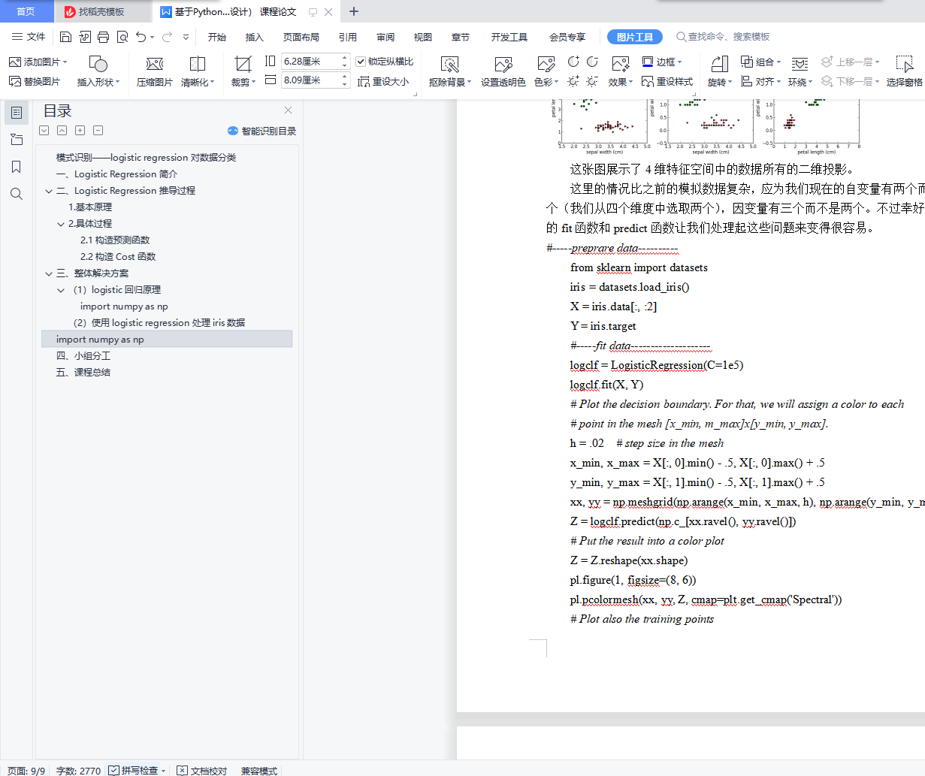Open the 引用 ribbon tab
The width and height of the screenshot is (925, 776).
pos(348,37)
